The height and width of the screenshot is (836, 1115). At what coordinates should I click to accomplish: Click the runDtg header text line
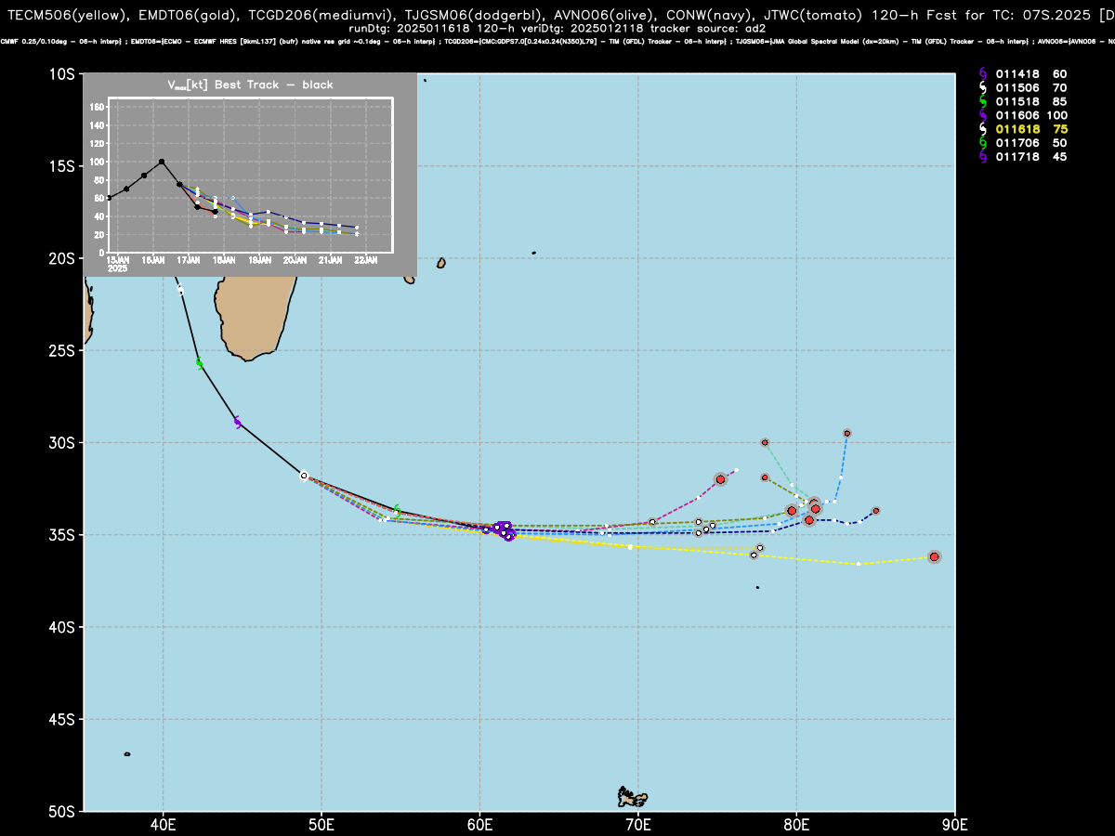coord(557,28)
